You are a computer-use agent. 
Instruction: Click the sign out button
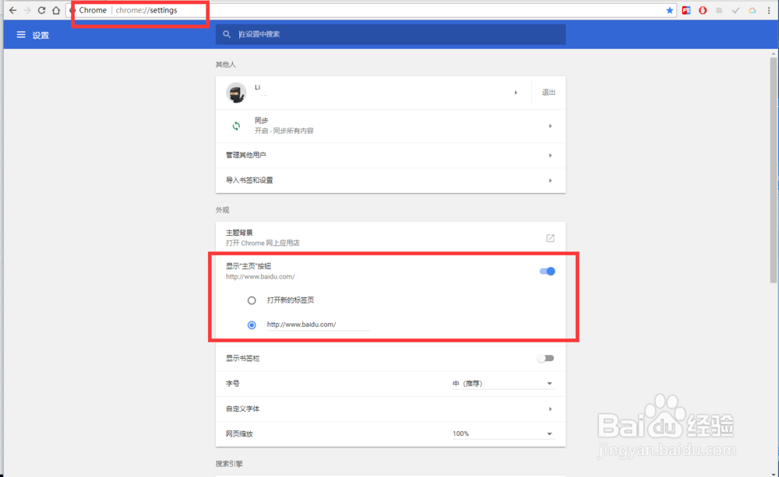click(x=548, y=93)
